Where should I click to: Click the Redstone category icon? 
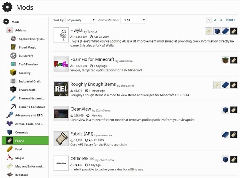tap(10, 175)
